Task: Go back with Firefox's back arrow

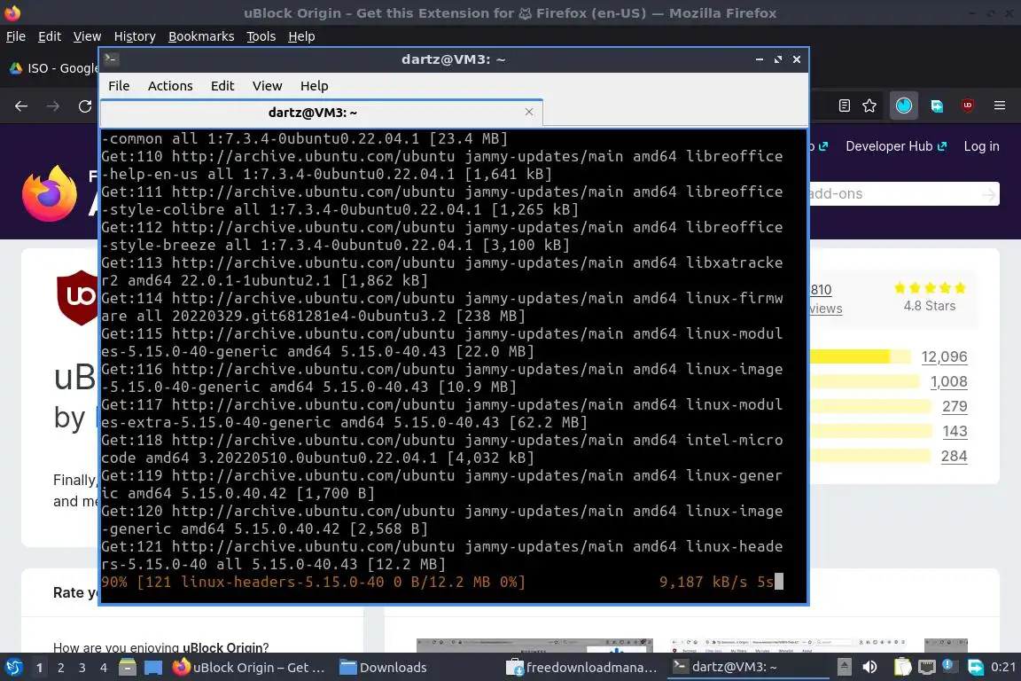Action: coord(21,106)
